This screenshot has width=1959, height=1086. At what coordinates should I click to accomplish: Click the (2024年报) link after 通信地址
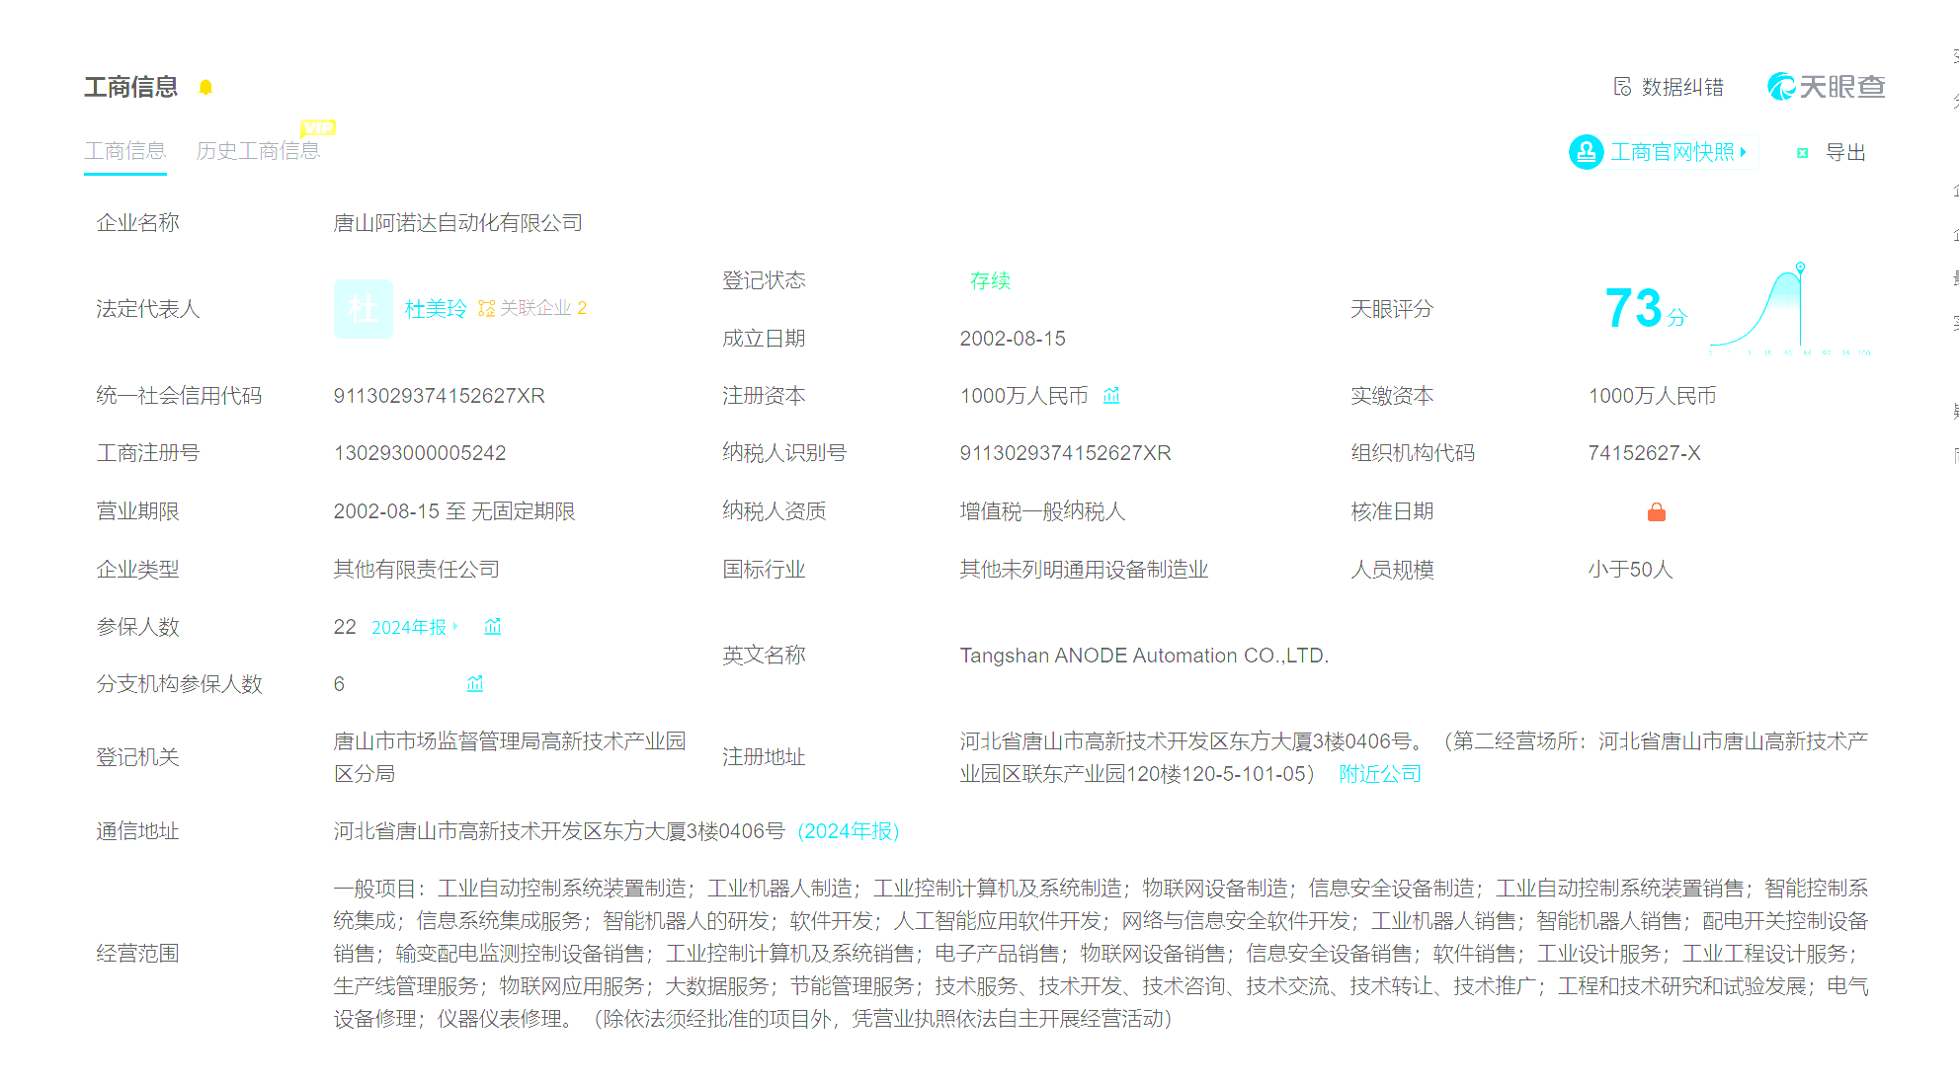(849, 831)
